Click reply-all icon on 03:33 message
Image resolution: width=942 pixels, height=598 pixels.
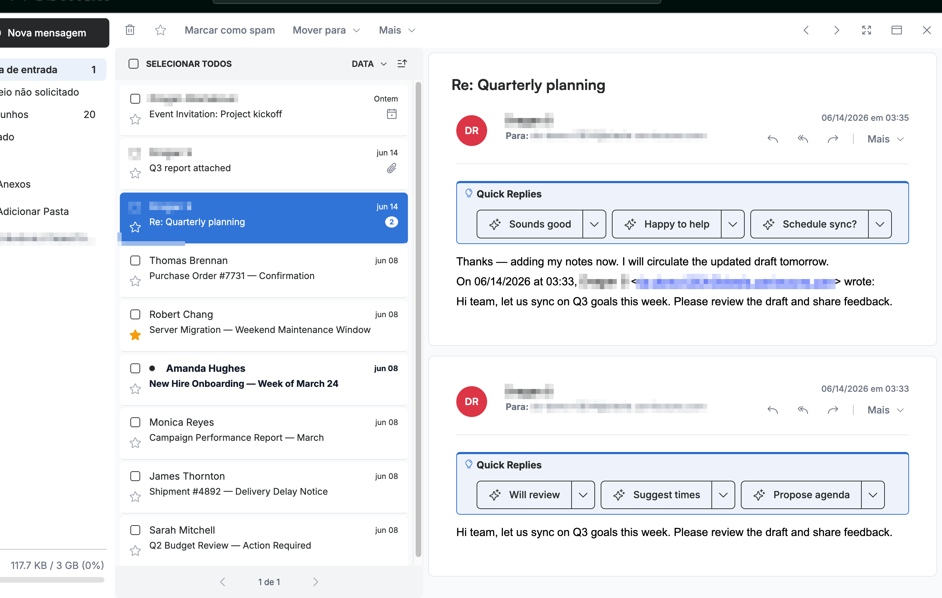(803, 410)
